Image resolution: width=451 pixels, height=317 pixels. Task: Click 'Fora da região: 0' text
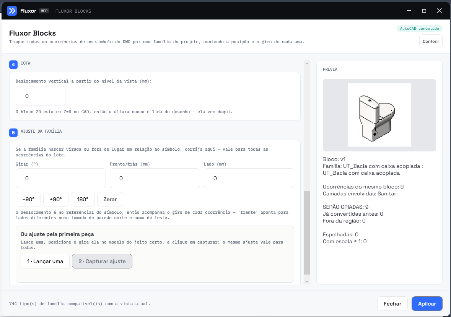click(344, 221)
